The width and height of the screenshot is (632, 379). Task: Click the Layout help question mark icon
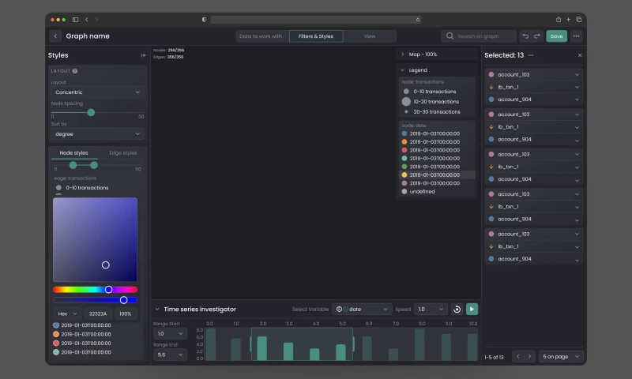75,71
